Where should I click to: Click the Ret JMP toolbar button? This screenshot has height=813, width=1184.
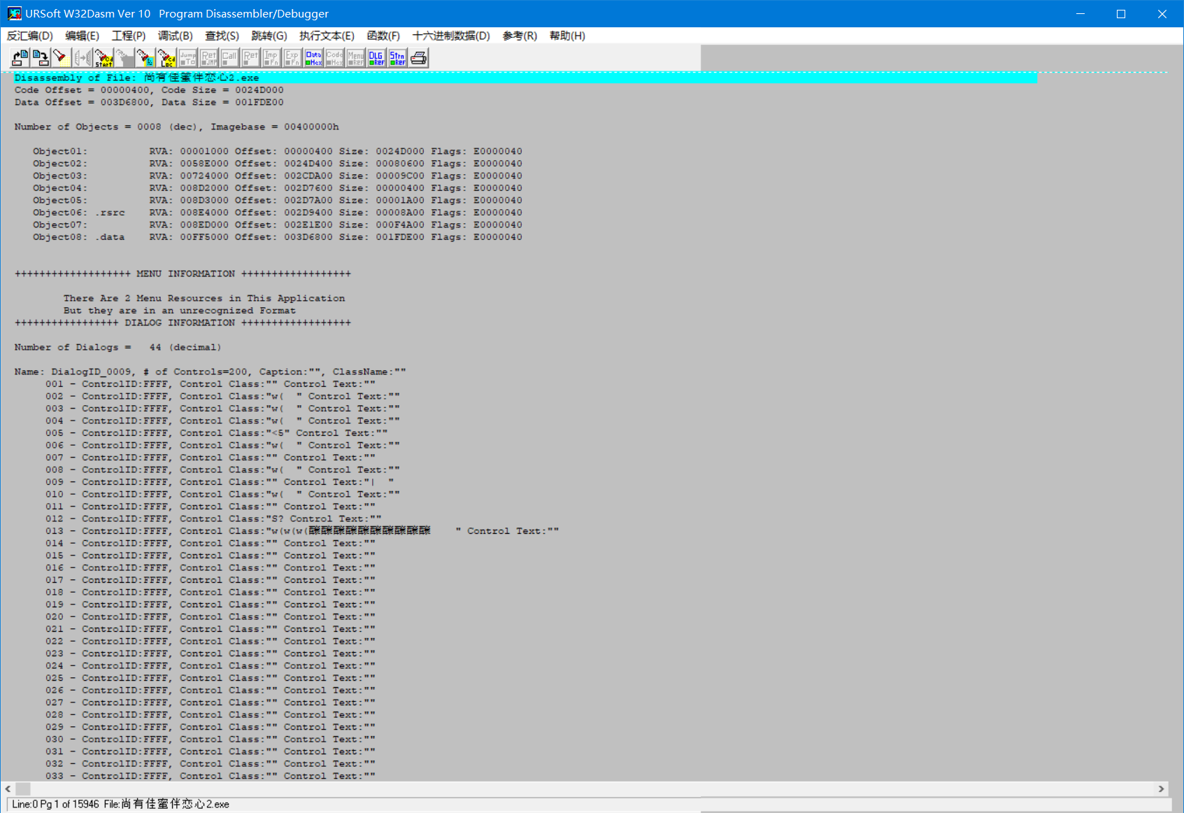tap(208, 58)
